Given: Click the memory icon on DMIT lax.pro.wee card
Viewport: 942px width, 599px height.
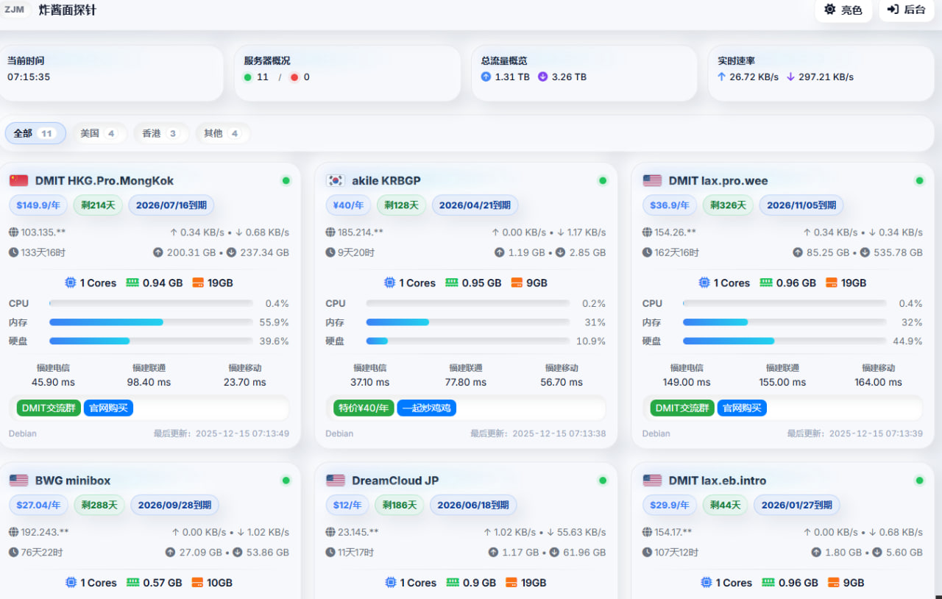Looking at the screenshot, I should 766,283.
